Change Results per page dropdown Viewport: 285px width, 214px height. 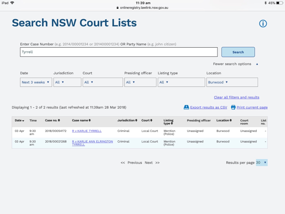[x=262, y=163]
